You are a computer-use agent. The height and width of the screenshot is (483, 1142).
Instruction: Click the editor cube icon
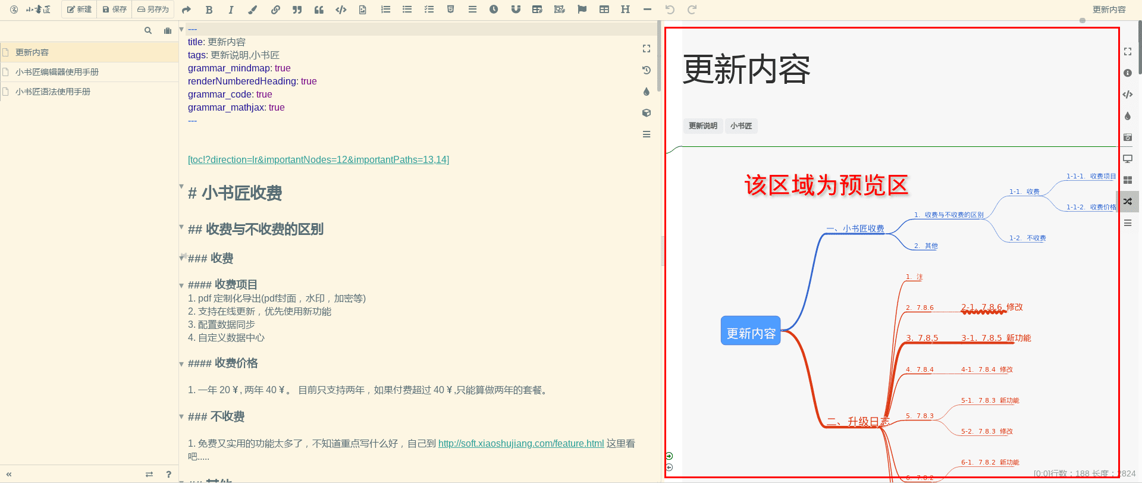pos(647,113)
